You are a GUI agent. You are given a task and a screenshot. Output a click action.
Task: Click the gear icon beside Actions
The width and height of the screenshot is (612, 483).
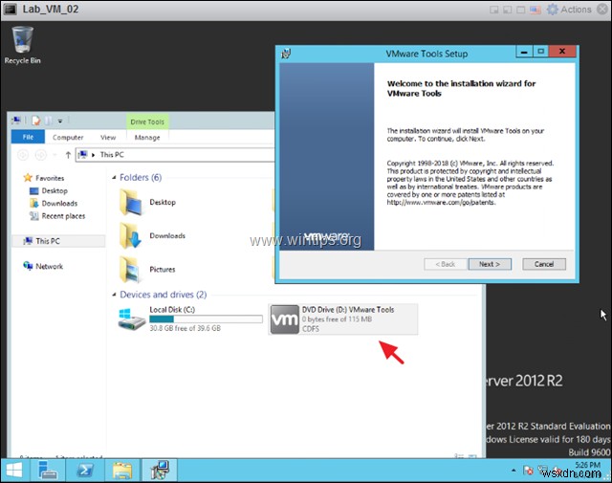coord(553,9)
